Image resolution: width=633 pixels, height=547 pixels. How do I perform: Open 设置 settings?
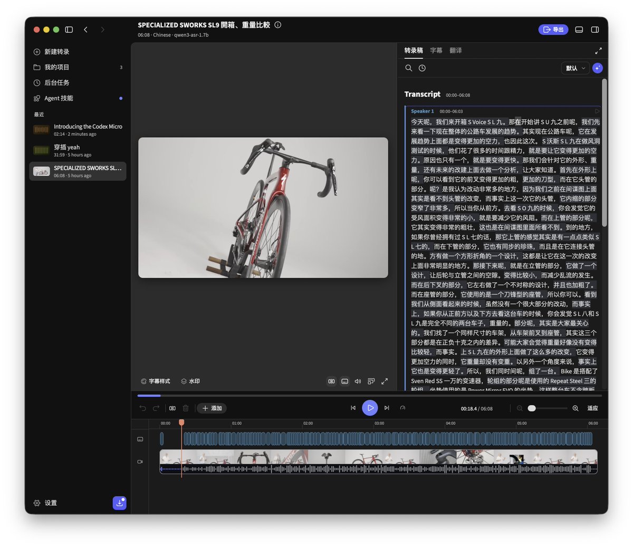pyautogui.click(x=45, y=503)
